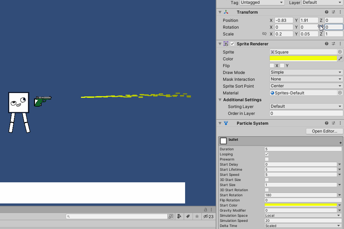The width and height of the screenshot is (344, 229).
Task: Collapse the Additional Settings section
Action: [x=220, y=100]
